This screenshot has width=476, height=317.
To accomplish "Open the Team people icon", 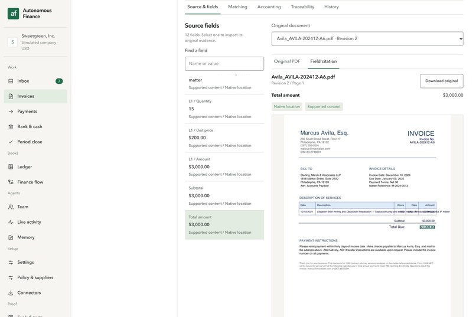I will click(11, 207).
